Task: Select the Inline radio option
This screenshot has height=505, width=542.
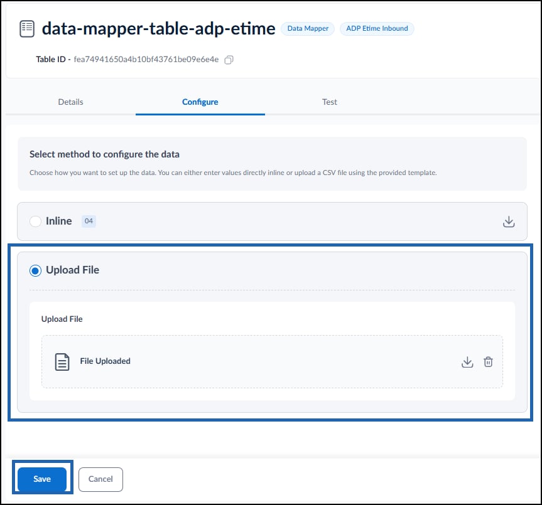Action: (x=35, y=221)
